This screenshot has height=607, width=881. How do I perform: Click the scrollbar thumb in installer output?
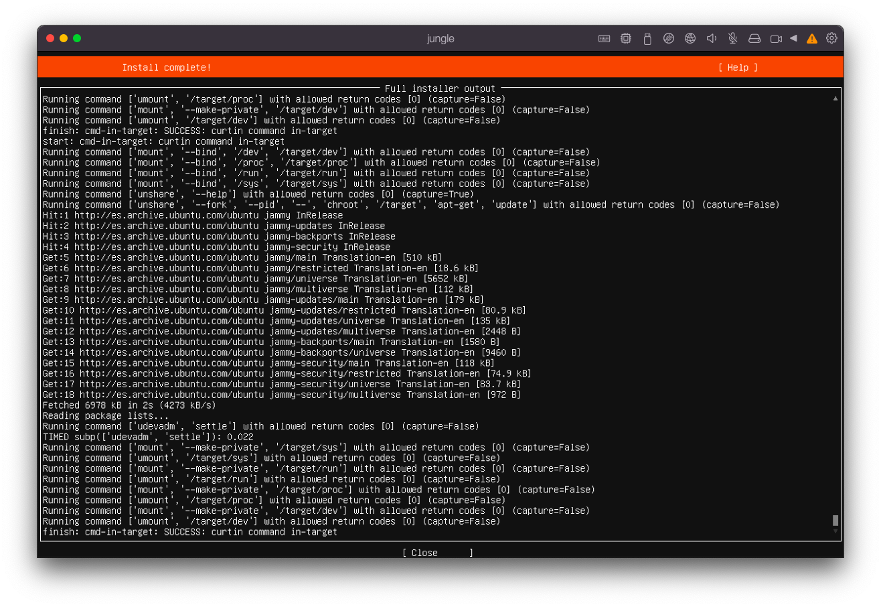(x=835, y=521)
